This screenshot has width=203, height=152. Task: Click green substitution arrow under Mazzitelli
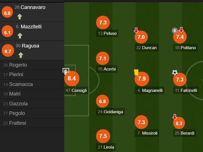click(20, 36)
